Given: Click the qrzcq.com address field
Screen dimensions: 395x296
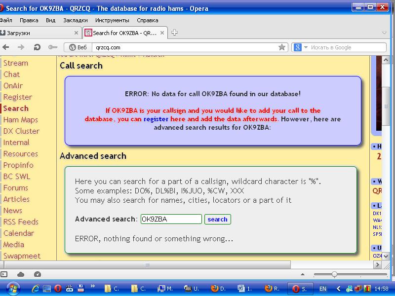Looking at the screenshot, I should [185, 47].
